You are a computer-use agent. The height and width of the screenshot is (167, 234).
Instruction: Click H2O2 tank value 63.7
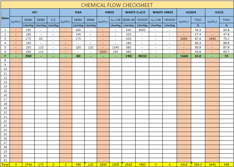226,52
